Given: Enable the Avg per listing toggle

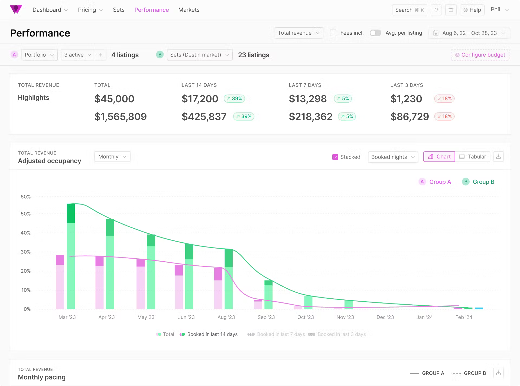Looking at the screenshot, I should point(375,33).
